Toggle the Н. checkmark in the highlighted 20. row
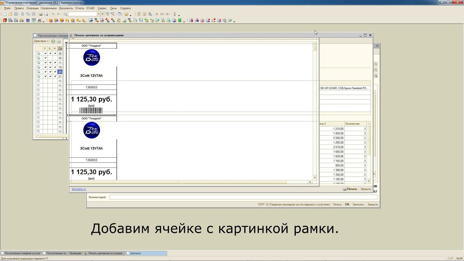The height and width of the screenshot is (261, 464). click(x=55, y=72)
